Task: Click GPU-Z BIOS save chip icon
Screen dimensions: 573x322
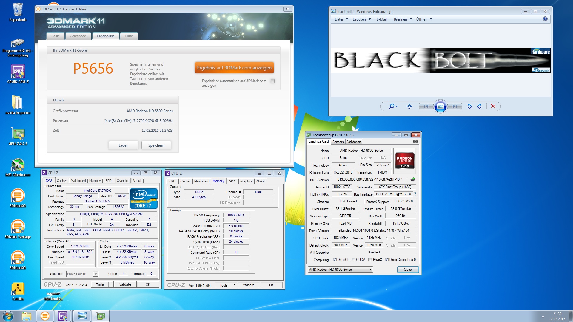Action: (413, 179)
